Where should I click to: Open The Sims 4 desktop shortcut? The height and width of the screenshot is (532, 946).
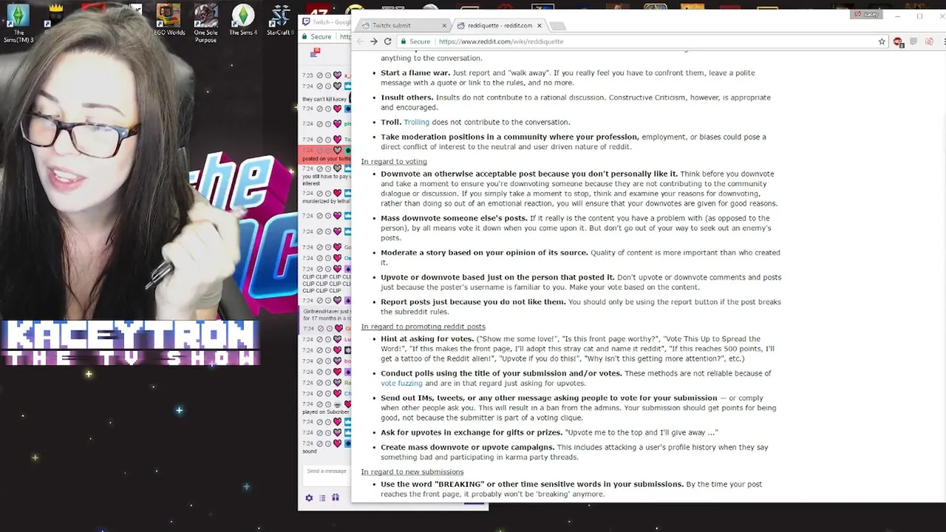243,21
